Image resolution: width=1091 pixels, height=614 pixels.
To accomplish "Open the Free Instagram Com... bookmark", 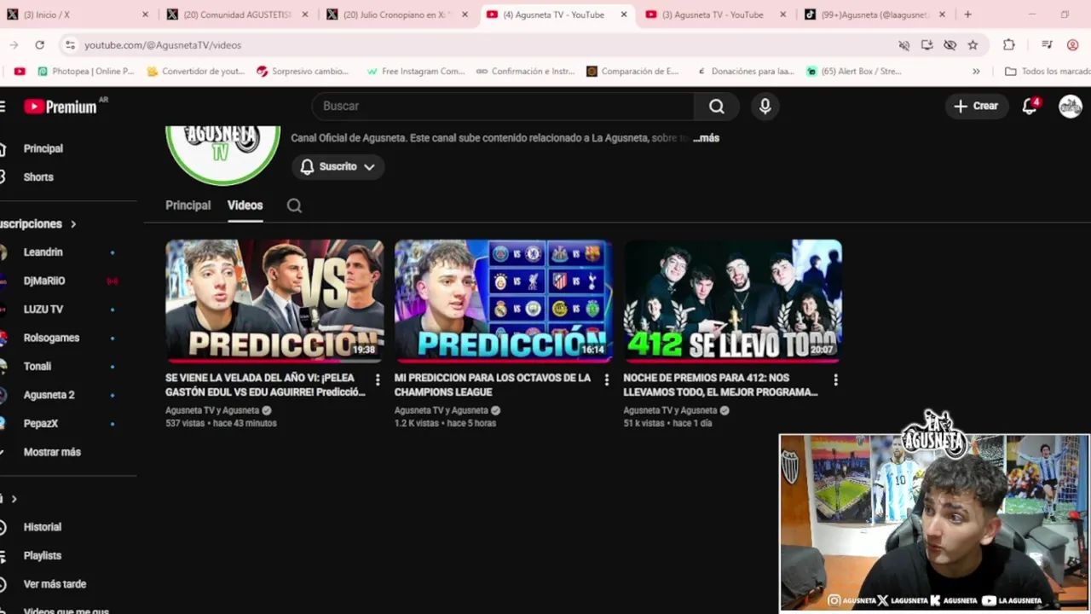I will [415, 72].
